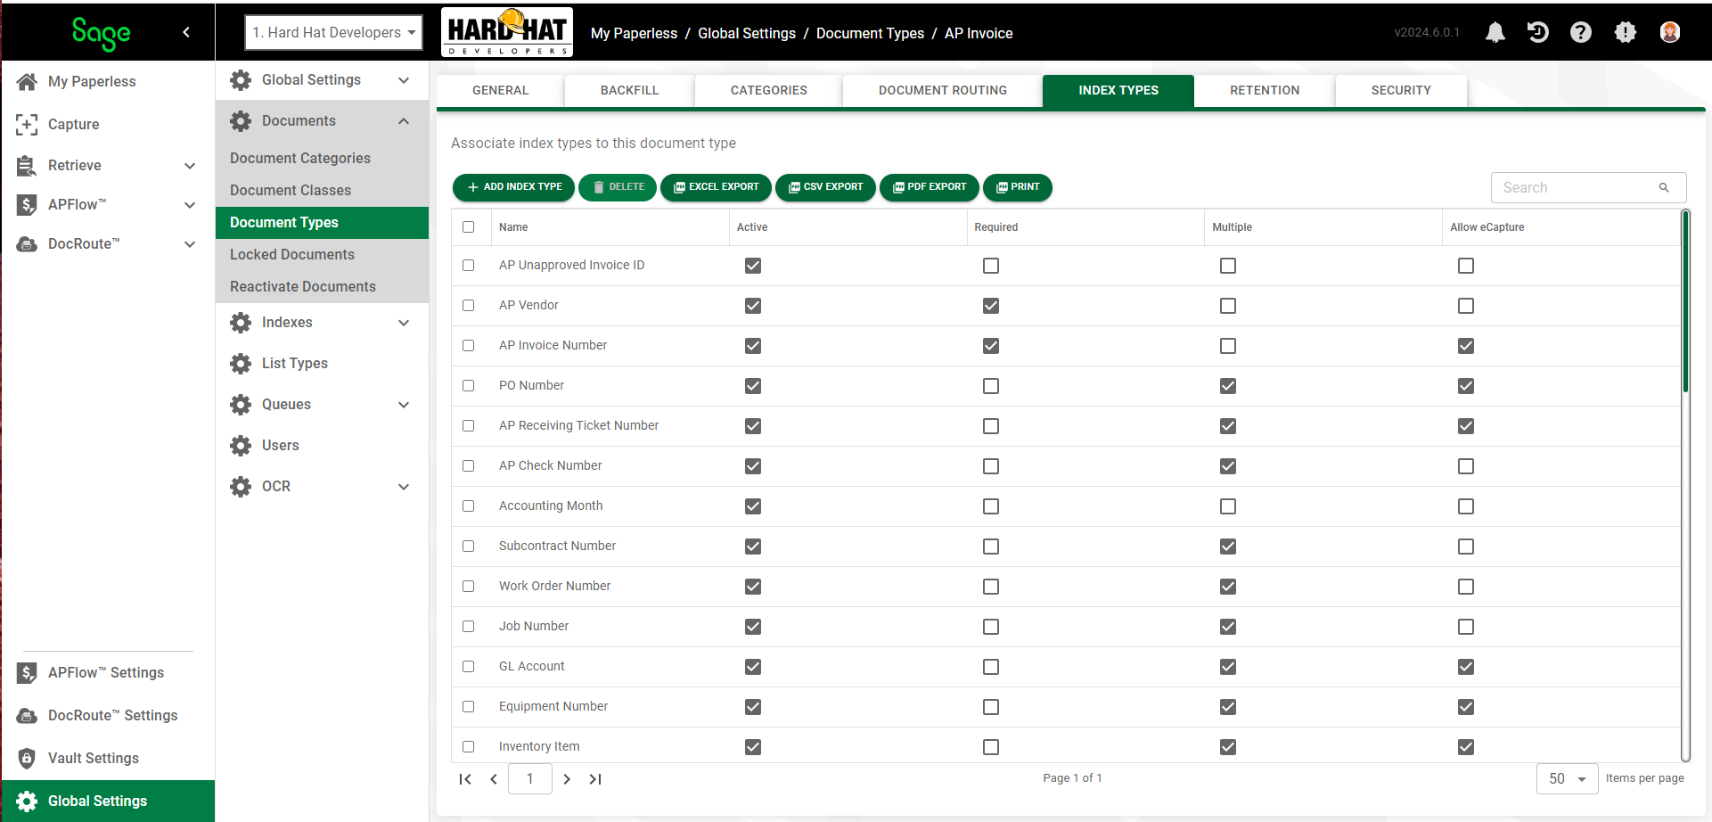The image size is (1712, 822).
Task: Click the My Paperless home icon
Action: (27, 82)
